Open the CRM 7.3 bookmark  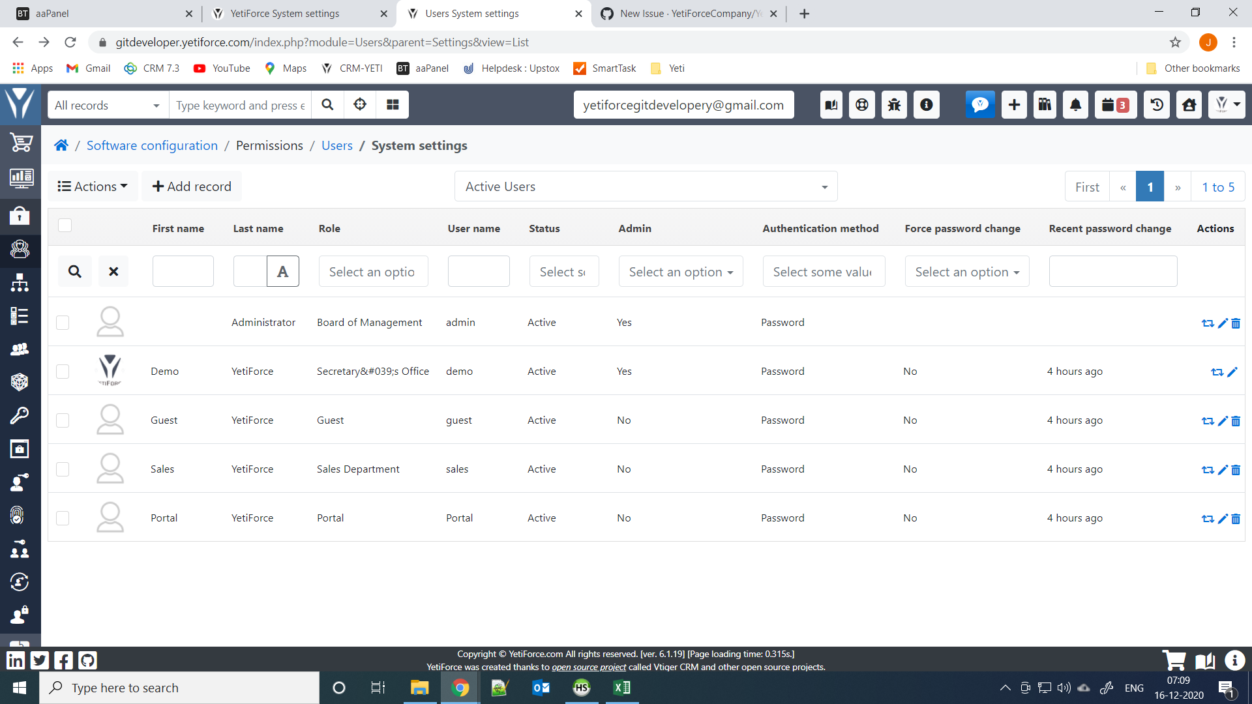(x=152, y=68)
